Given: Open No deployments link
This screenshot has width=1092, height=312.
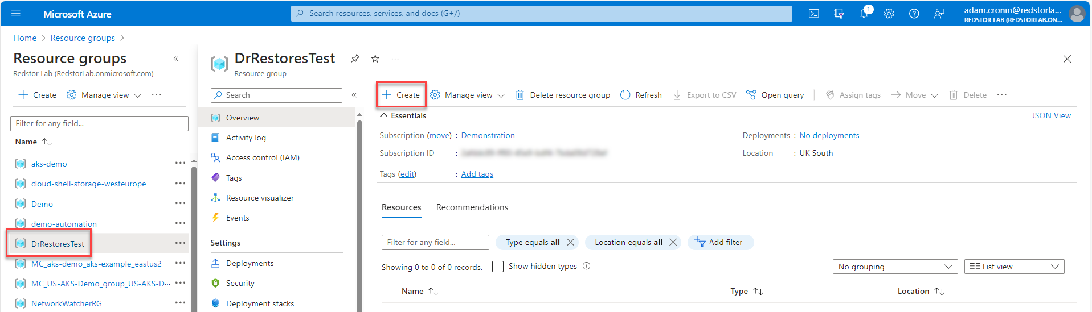Looking at the screenshot, I should click(829, 135).
